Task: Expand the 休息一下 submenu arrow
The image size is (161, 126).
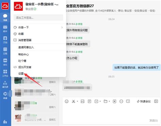Action: coord(62,27)
